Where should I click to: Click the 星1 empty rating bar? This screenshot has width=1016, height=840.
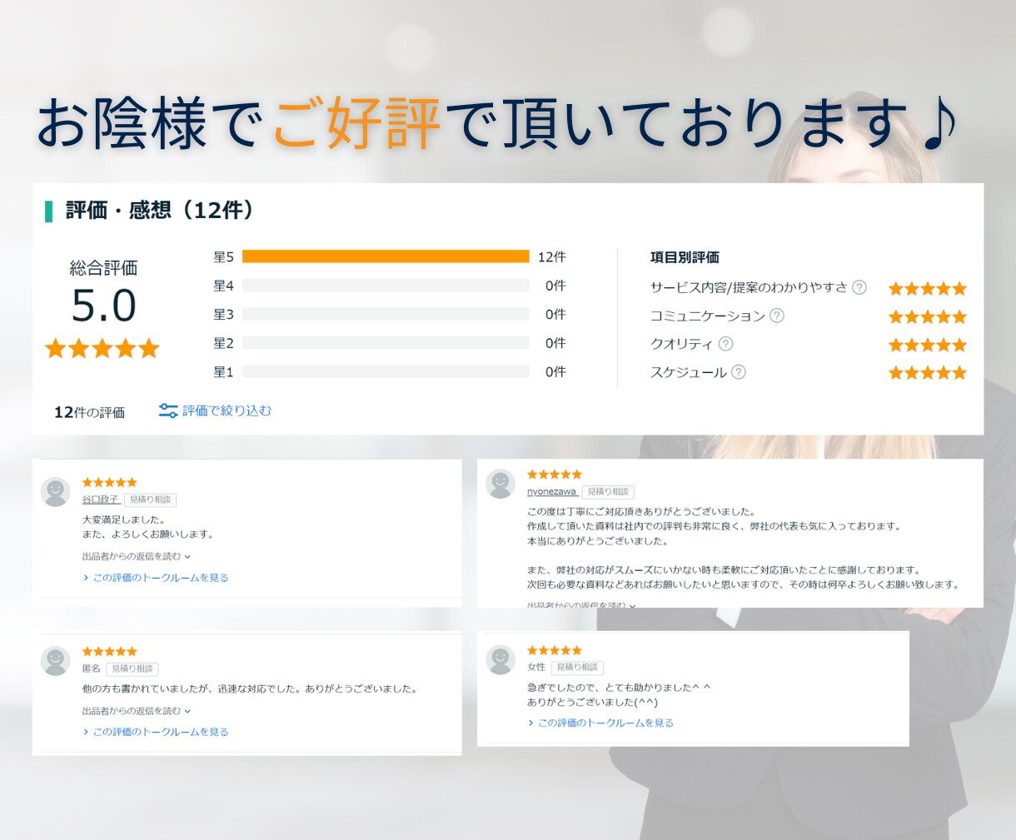pos(386,371)
